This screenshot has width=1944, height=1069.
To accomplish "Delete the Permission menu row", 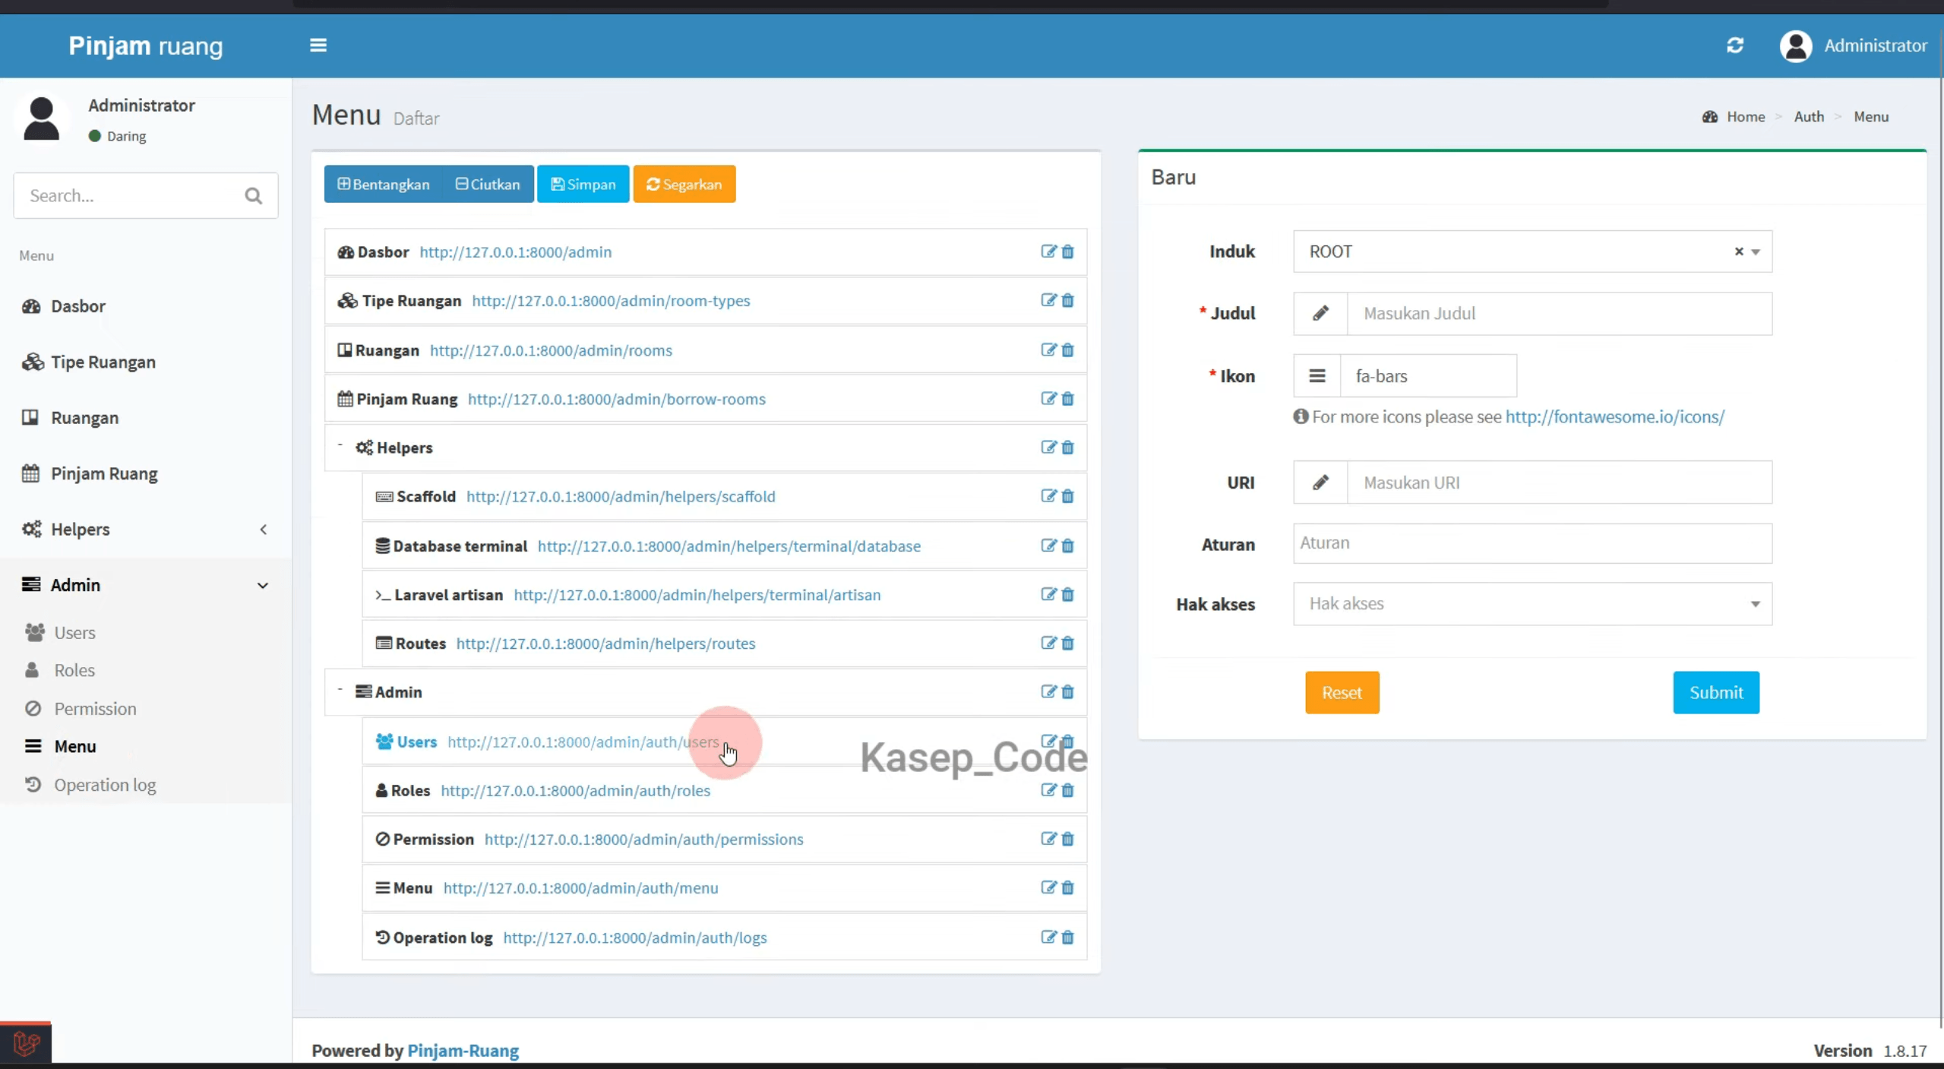I will (x=1068, y=839).
